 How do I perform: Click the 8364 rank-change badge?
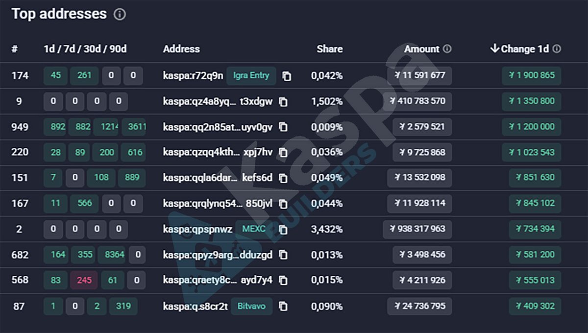(x=111, y=255)
